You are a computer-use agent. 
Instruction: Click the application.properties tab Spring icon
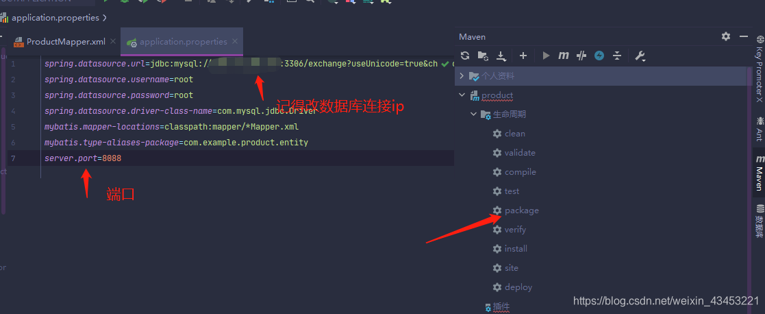131,43
